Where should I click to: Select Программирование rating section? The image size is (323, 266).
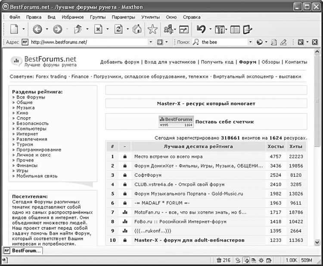[x=39, y=150]
